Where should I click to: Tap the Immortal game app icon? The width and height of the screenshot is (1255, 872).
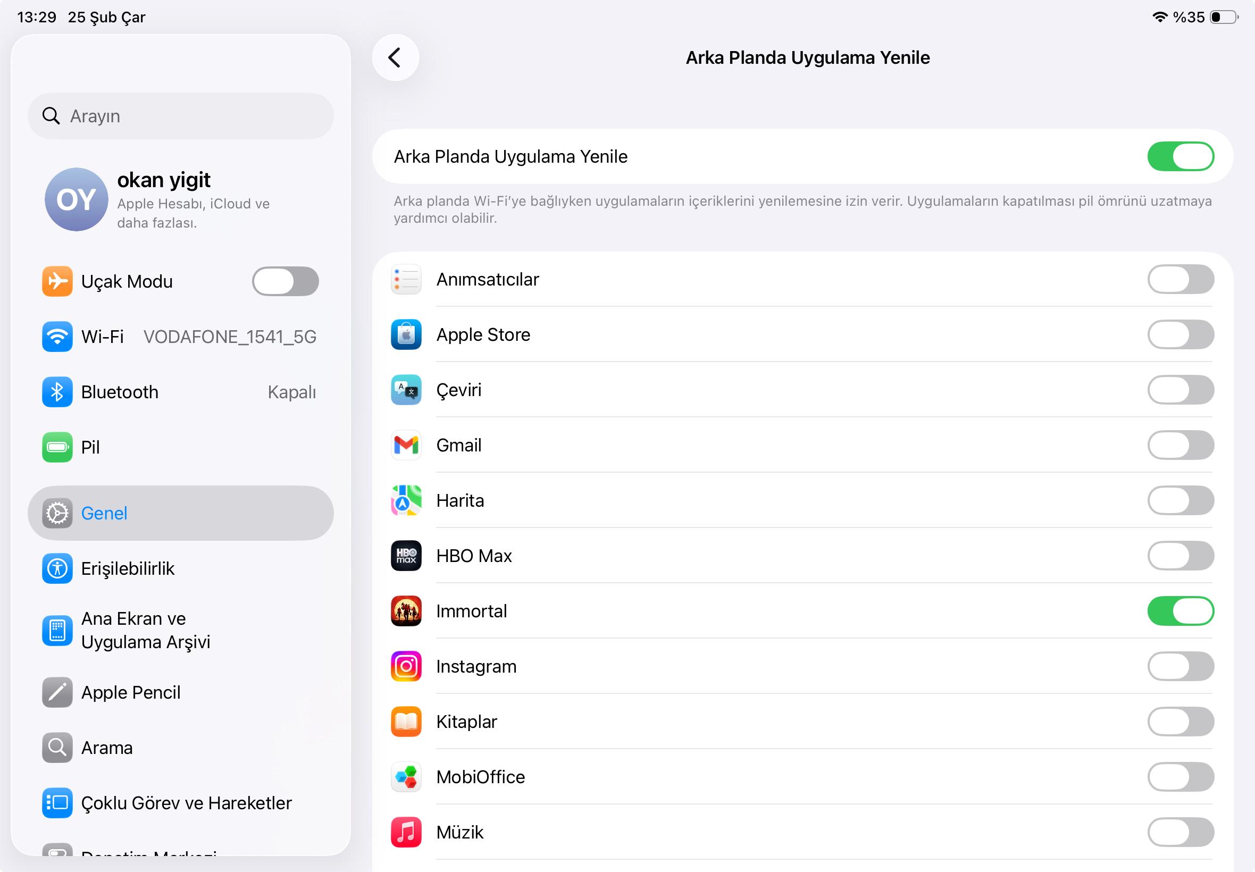click(x=406, y=611)
